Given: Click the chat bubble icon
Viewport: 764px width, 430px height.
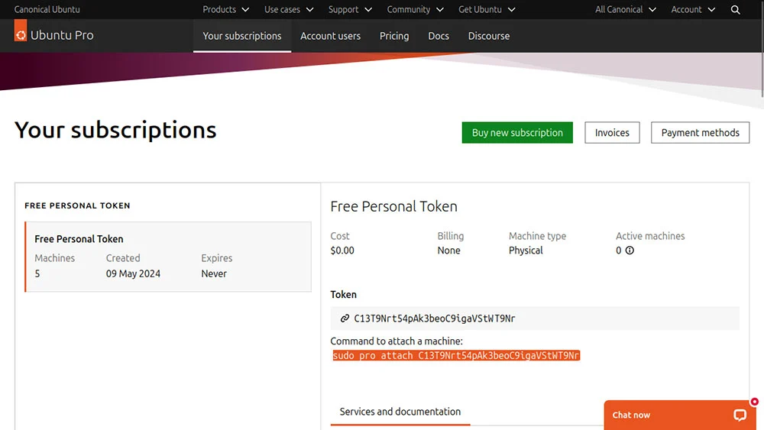Looking at the screenshot, I should click(x=740, y=415).
